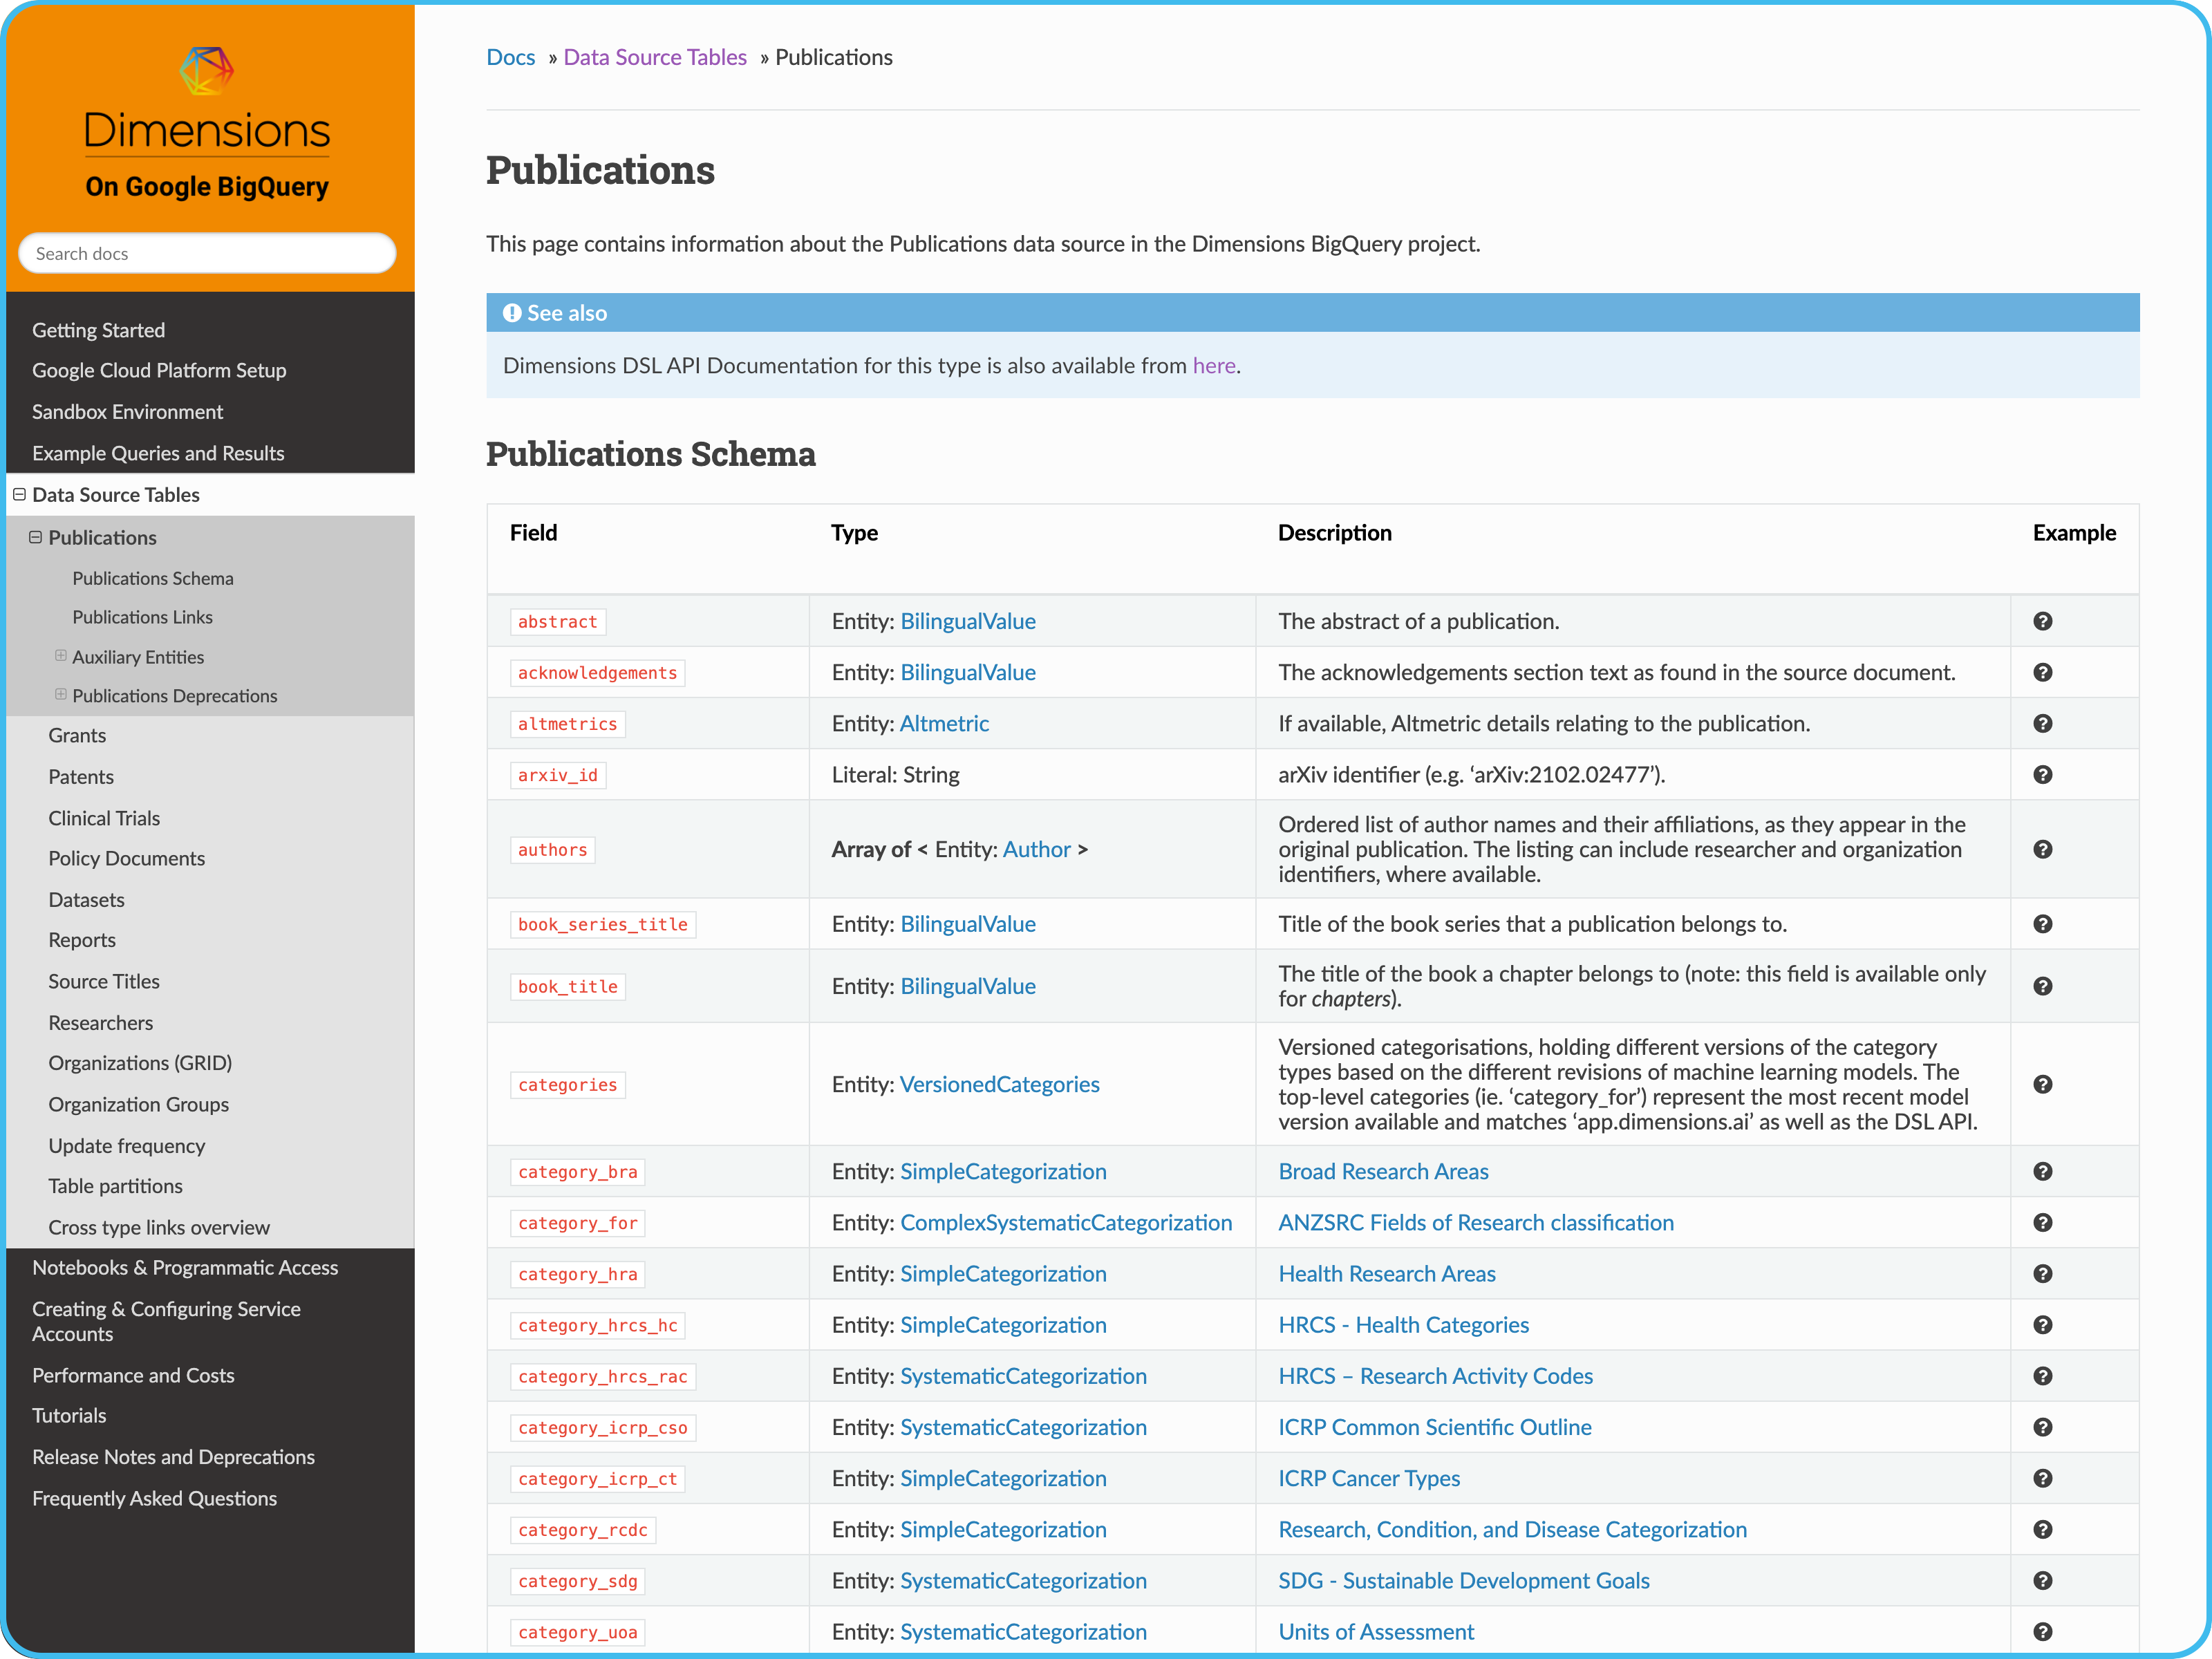Click example help icon for categories row

(x=2042, y=1084)
